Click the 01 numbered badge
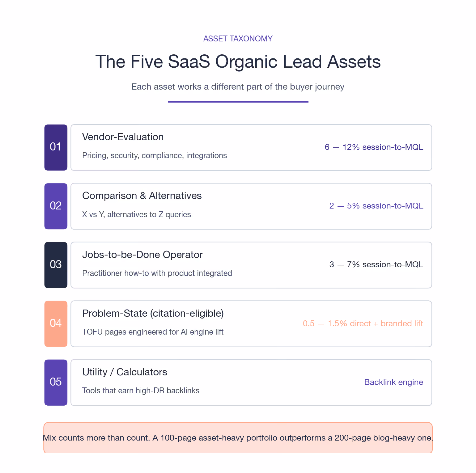476x473 pixels. pyautogui.click(x=56, y=147)
